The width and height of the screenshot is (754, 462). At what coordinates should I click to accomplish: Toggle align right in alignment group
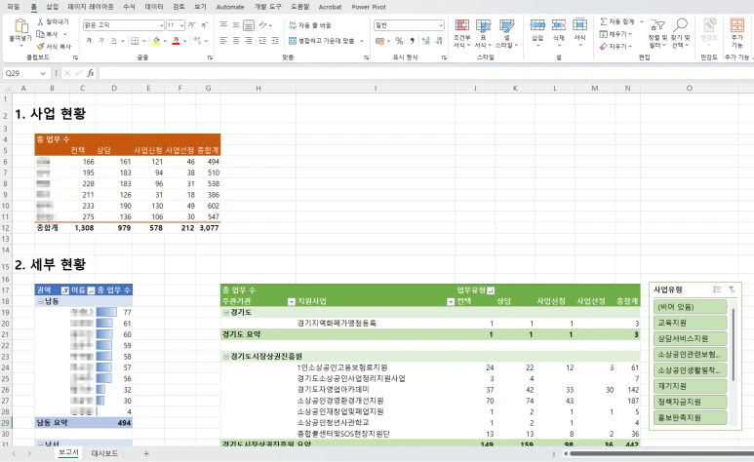click(x=249, y=41)
